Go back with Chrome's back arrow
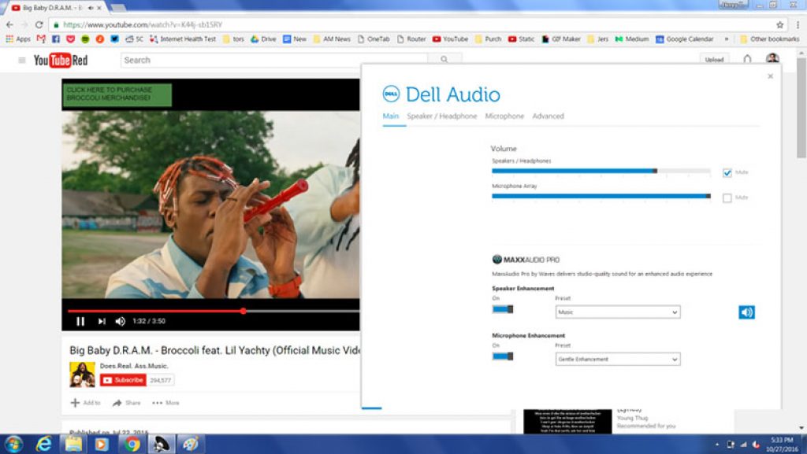Viewport: 807px width, 454px height. [9, 24]
